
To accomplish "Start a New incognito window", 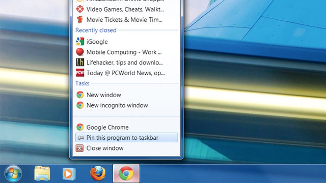I will point(127,105).
